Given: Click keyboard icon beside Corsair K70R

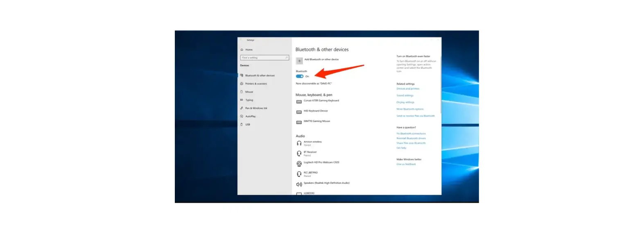Looking at the screenshot, I should coord(299,102).
